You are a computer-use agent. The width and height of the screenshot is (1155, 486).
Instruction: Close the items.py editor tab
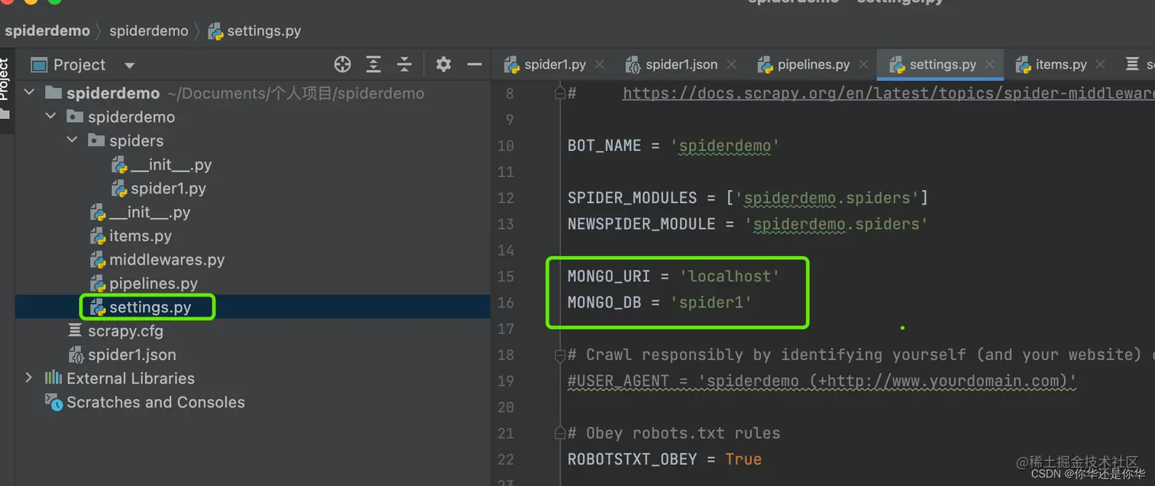[x=1100, y=65]
